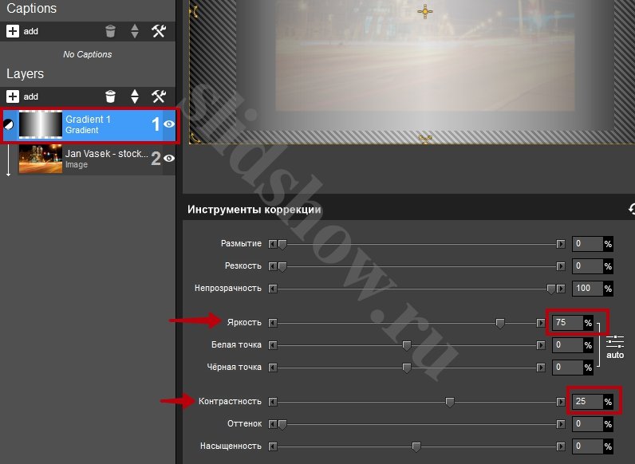Screen dimensions: 635x464
Task: Click the Оттенок slider handle
Action: pyautogui.click(x=282, y=425)
